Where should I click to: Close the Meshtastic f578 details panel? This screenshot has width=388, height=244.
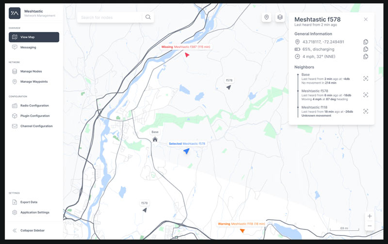tap(366, 19)
